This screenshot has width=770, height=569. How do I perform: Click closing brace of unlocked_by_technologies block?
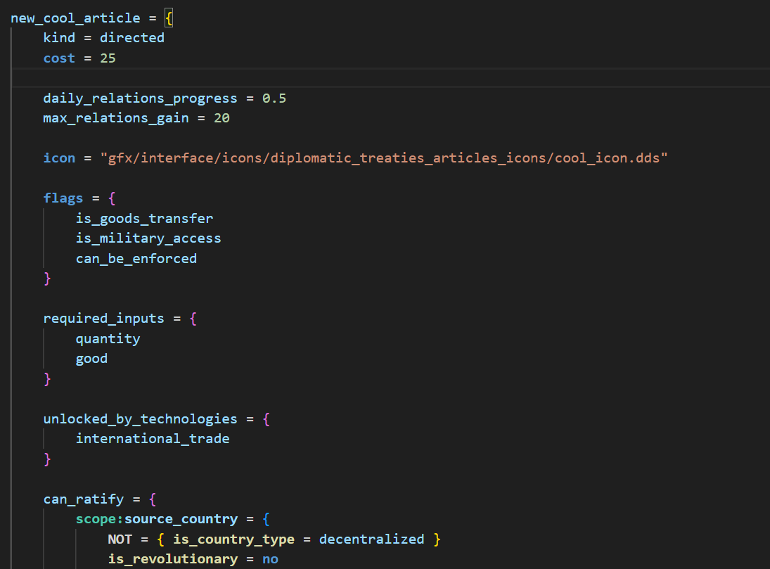point(47,459)
